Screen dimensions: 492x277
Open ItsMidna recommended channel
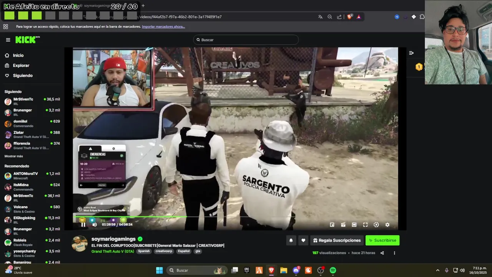click(32, 187)
